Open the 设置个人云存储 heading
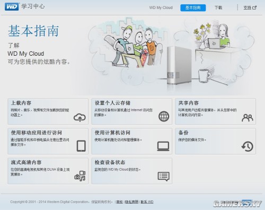 [112, 103]
